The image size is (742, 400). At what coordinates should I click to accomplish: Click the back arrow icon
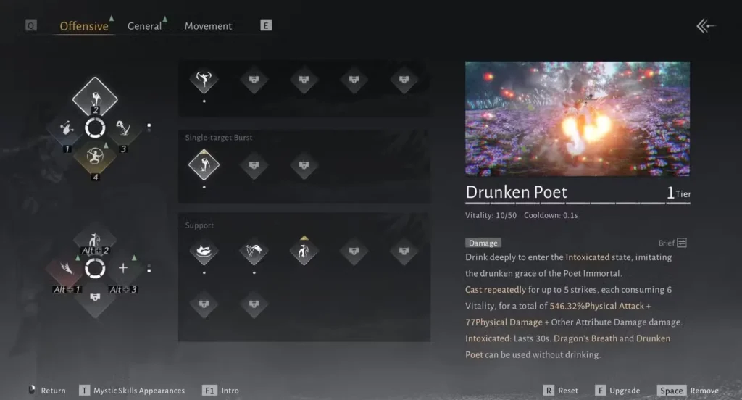[706, 26]
